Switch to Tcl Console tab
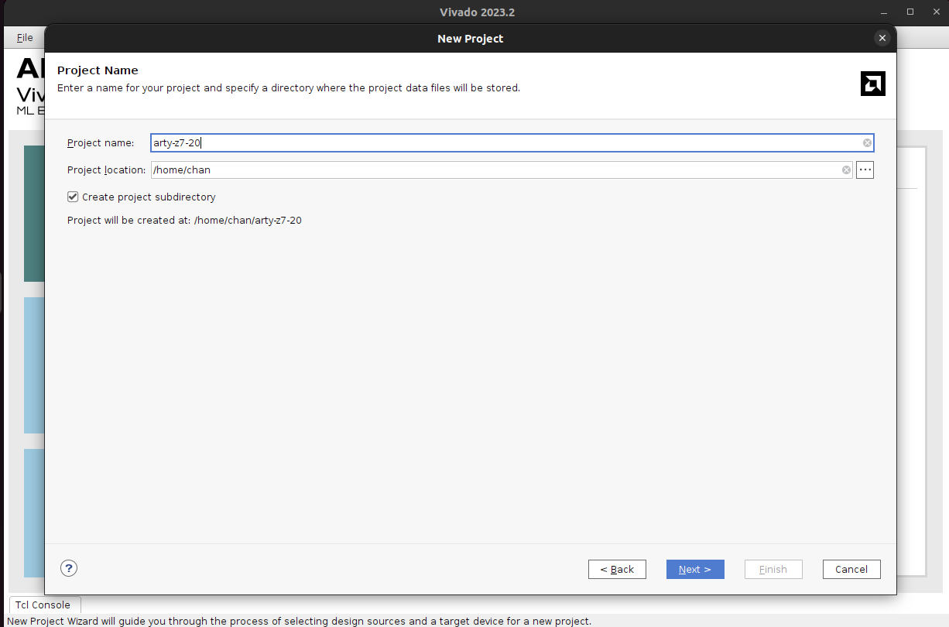The image size is (949, 627). pyautogui.click(x=43, y=605)
